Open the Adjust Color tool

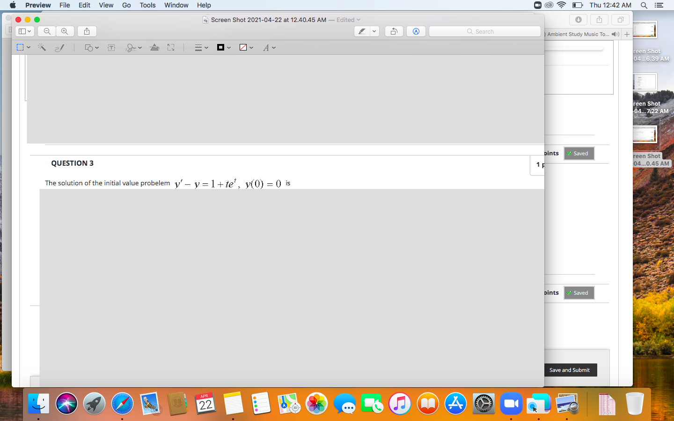click(154, 47)
